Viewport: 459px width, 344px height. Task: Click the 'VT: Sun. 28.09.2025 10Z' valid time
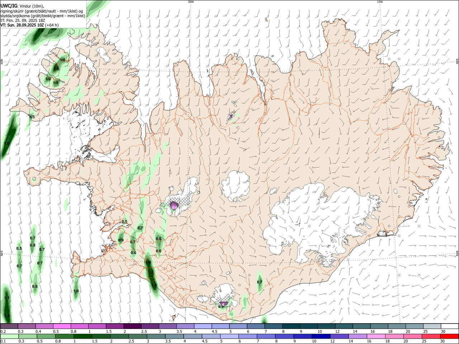click(x=22, y=25)
